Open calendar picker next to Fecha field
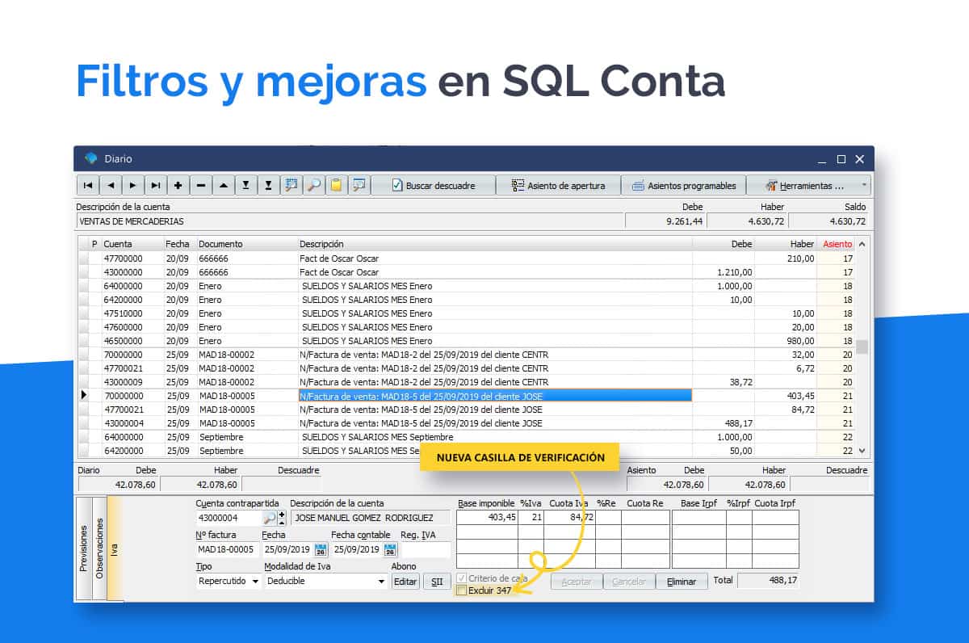 click(x=321, y=550)
